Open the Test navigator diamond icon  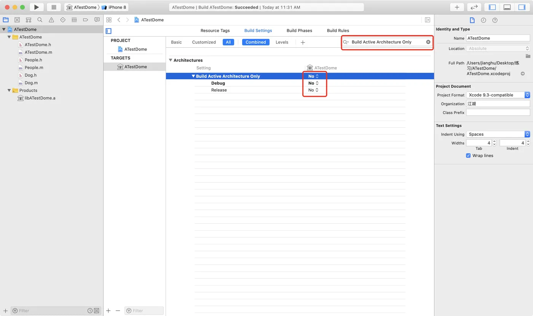pyautogui.click(x=63, y=20)
